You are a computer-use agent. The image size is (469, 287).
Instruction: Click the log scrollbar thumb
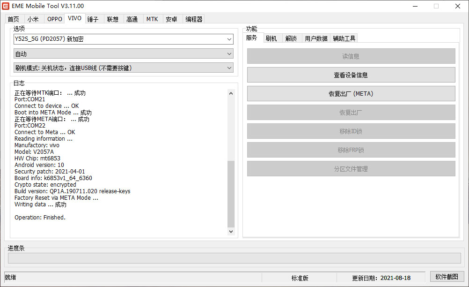pos(231,194)
